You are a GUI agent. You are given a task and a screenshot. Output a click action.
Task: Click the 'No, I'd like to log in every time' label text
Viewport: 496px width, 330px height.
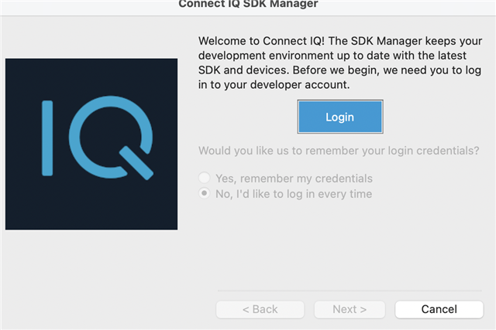click(x=294, y=194)
